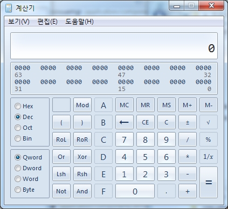Click the Or bitwise button

[61, 157]
